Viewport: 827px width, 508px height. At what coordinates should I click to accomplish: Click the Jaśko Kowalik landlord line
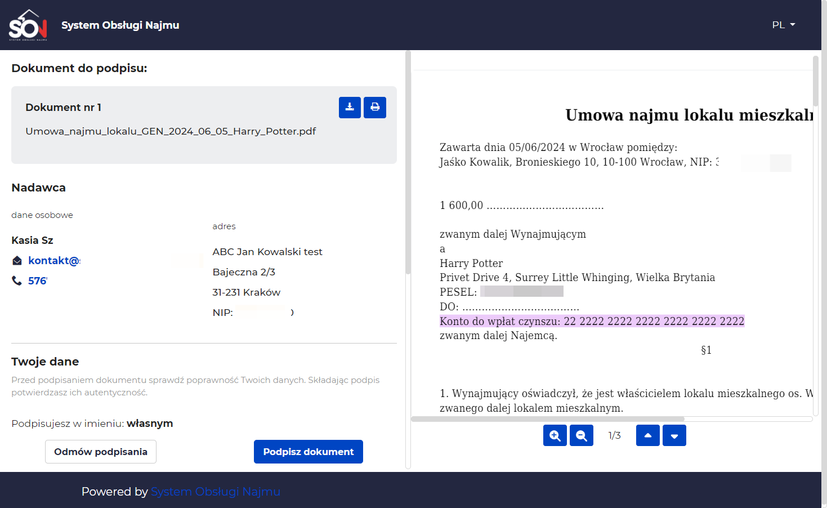(579, 162)
